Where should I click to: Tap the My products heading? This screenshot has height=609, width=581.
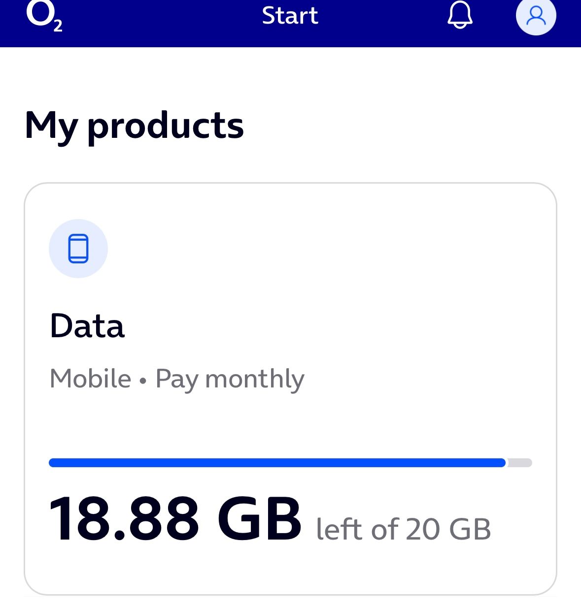click(x=134, y=126)
